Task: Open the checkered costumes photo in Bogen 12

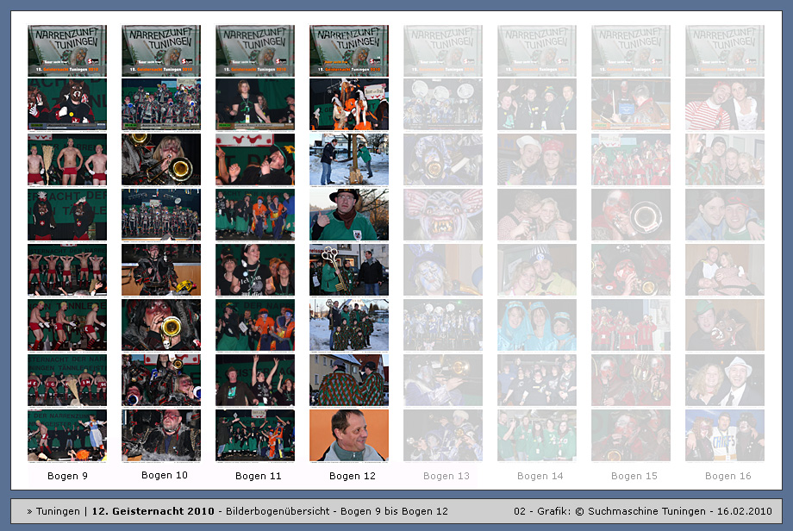Action: pos(348,380)
